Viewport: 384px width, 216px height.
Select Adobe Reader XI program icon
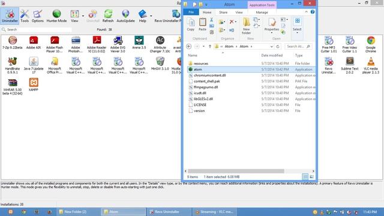click(97, 44)
